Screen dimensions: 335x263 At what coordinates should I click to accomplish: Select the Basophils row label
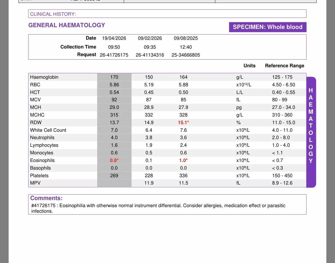click(41, 168)
